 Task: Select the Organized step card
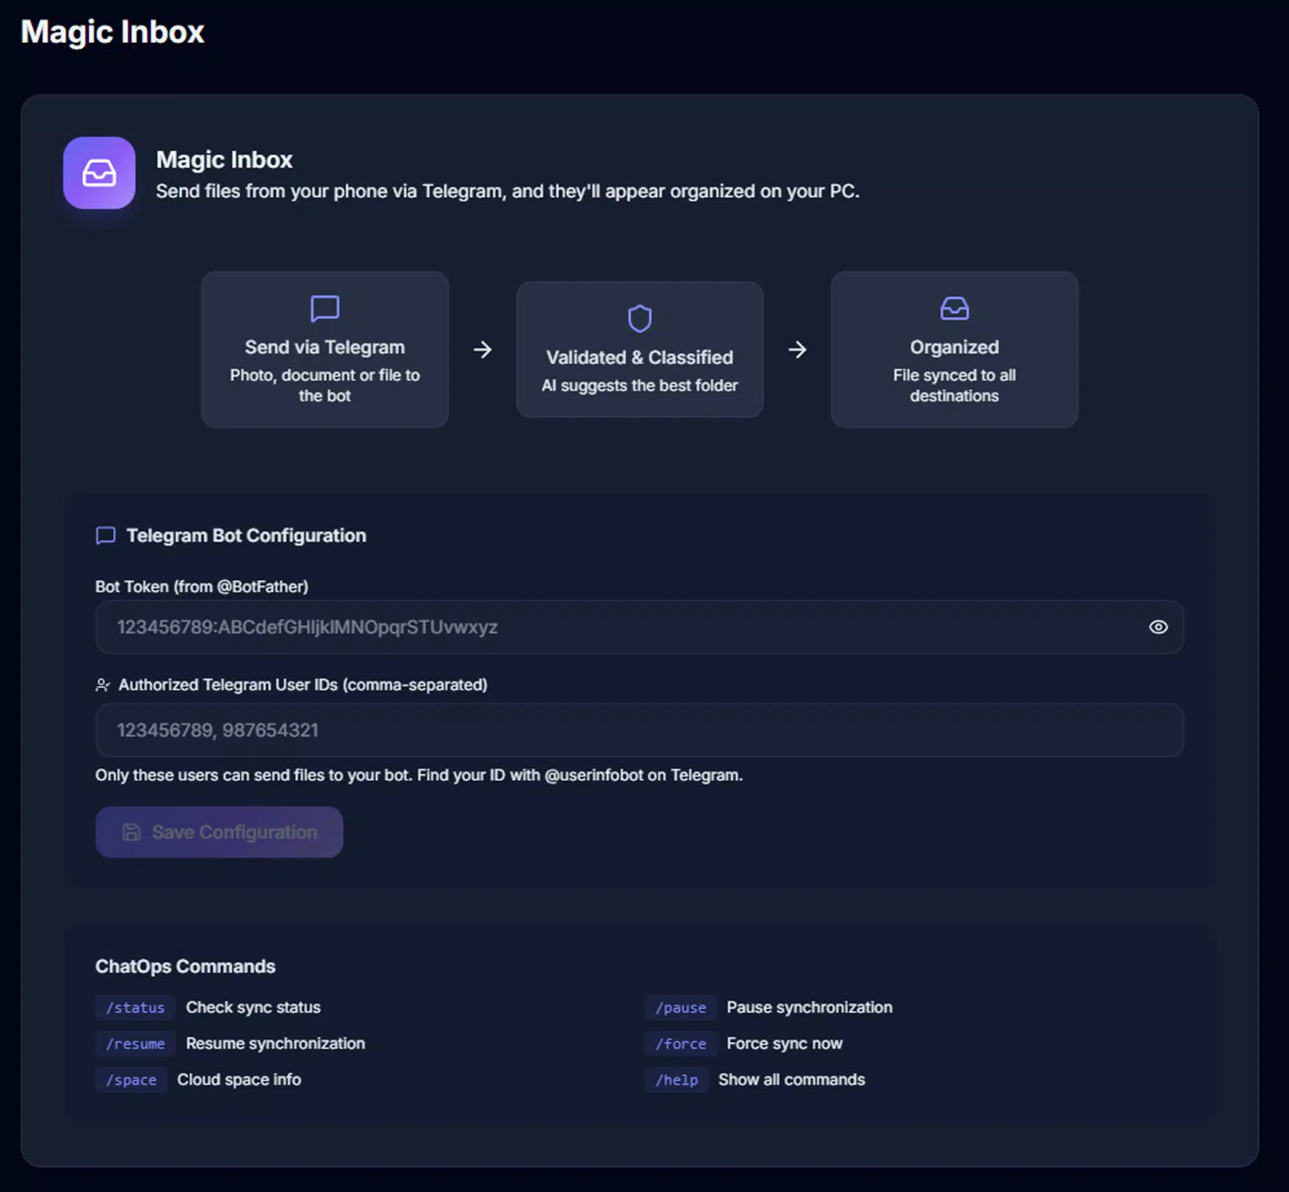[x=954, y=350]
